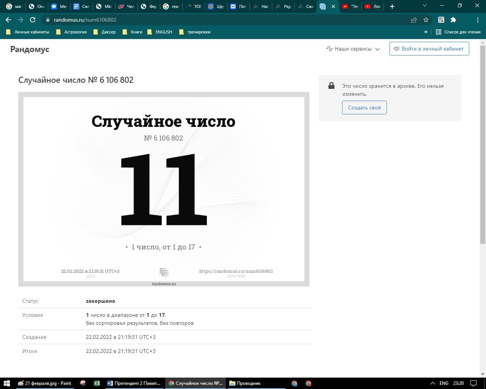Open the Chrome three-dot menu

[x=478, y=20]
